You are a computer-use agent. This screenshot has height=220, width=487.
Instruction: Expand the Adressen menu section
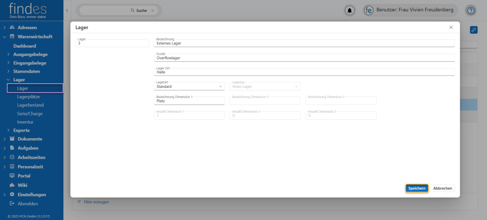4,28
